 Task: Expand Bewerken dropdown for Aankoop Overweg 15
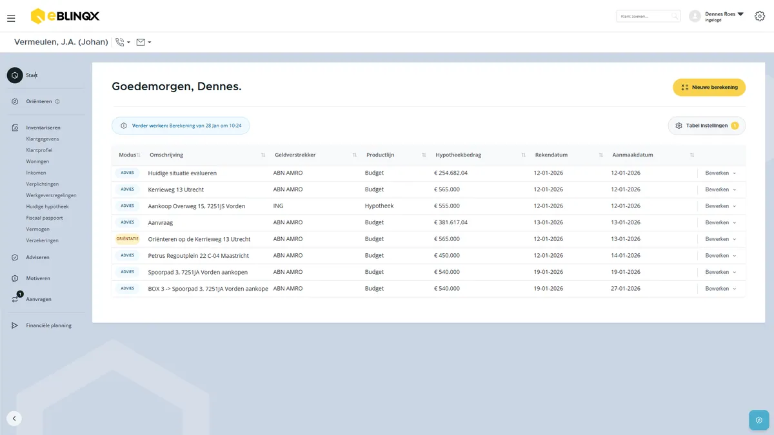pos(720,206)
